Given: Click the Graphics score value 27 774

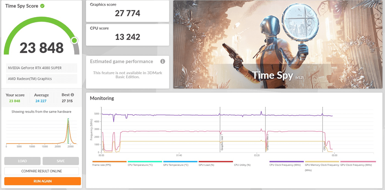Looking at the screenshot, I should tap(128, 13).
